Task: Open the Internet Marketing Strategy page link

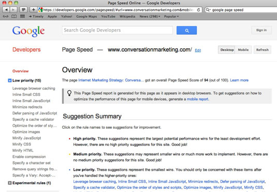Action: [111, 80]
